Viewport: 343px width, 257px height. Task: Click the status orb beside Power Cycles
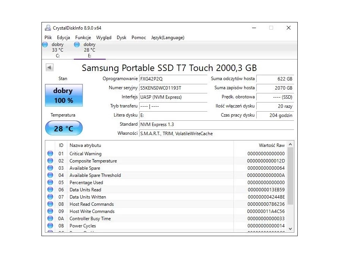(x=50, y=226)
